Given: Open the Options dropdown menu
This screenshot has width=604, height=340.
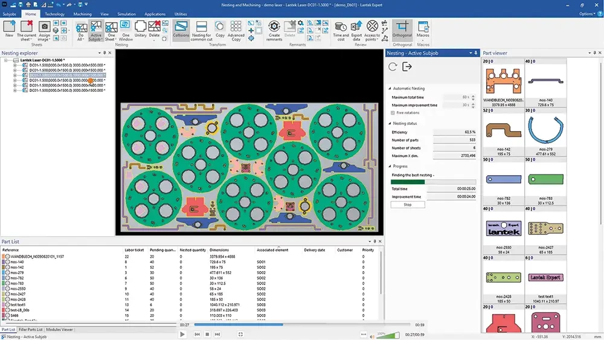Looking at the screenshot, I should pyautogui.click(x=588, y=13).
